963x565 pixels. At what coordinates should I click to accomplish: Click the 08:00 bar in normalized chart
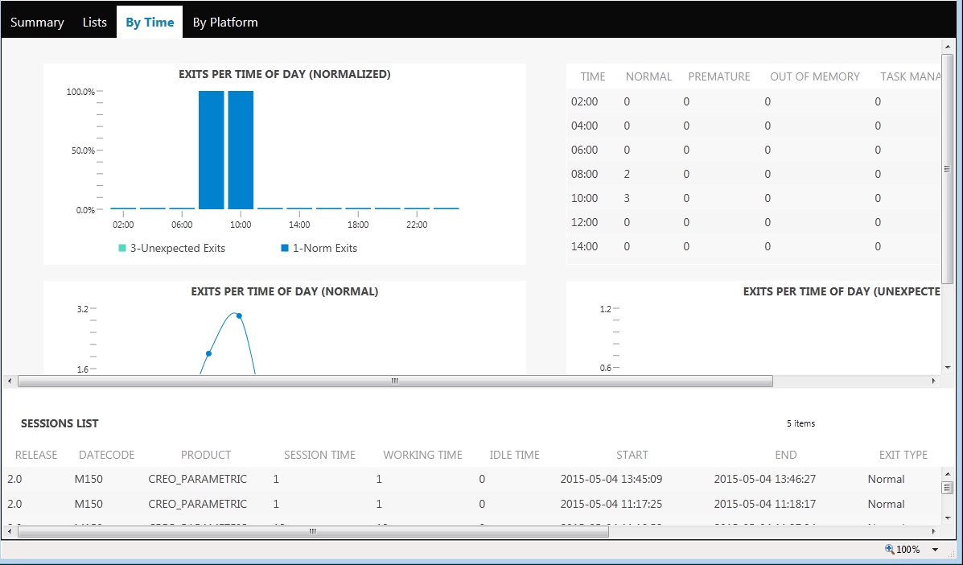pyautogui.click(x=212, y=150)
